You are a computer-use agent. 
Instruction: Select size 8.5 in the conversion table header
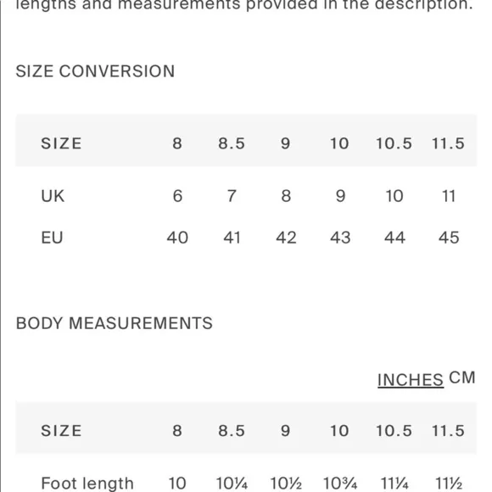point(232,143)
